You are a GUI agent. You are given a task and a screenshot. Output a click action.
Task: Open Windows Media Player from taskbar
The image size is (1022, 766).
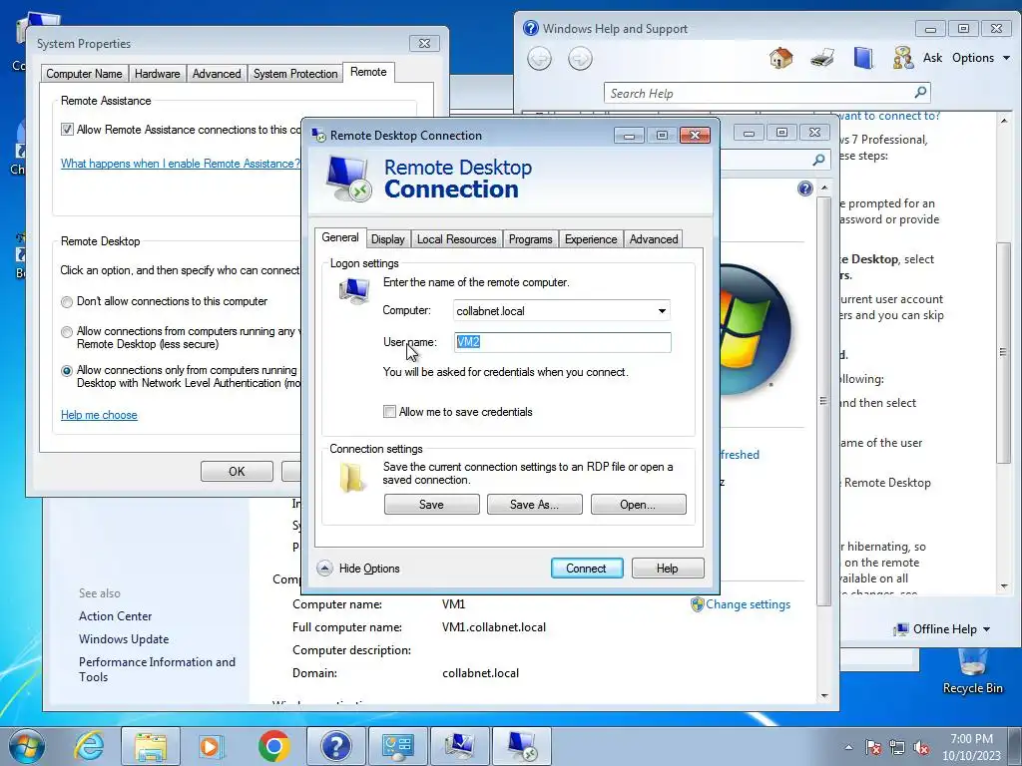click(x=212, y=746)
